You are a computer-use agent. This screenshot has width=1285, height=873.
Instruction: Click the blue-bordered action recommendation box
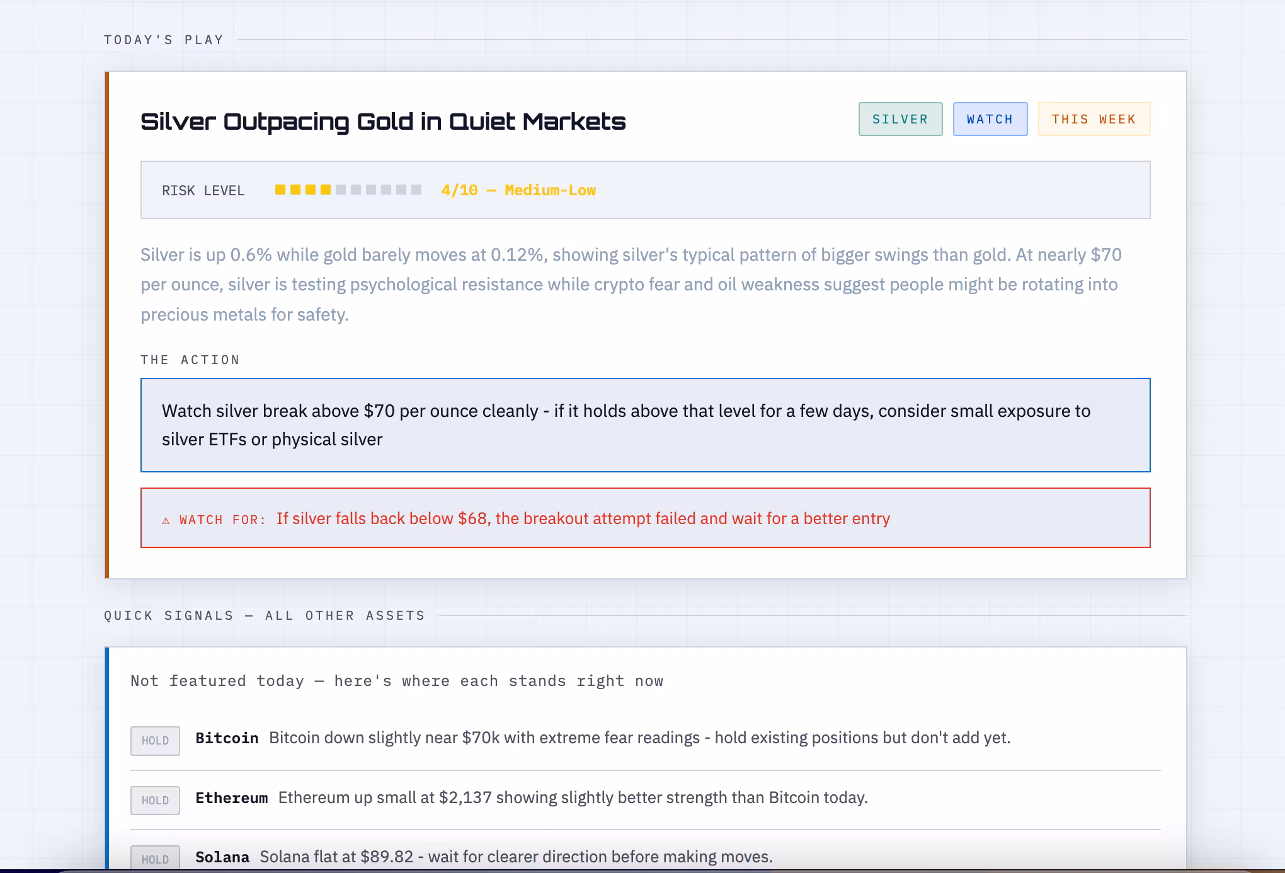(x=645, y=425)
